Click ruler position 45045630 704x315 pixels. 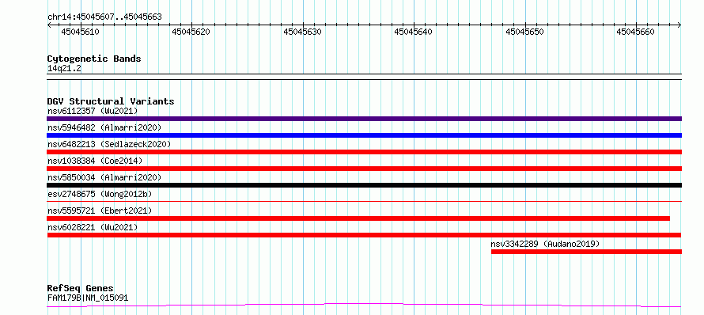[x=303, y=32]
